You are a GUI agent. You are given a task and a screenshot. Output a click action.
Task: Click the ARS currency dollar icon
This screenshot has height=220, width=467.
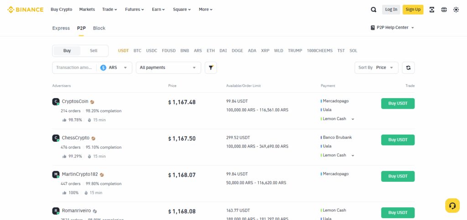104,68
